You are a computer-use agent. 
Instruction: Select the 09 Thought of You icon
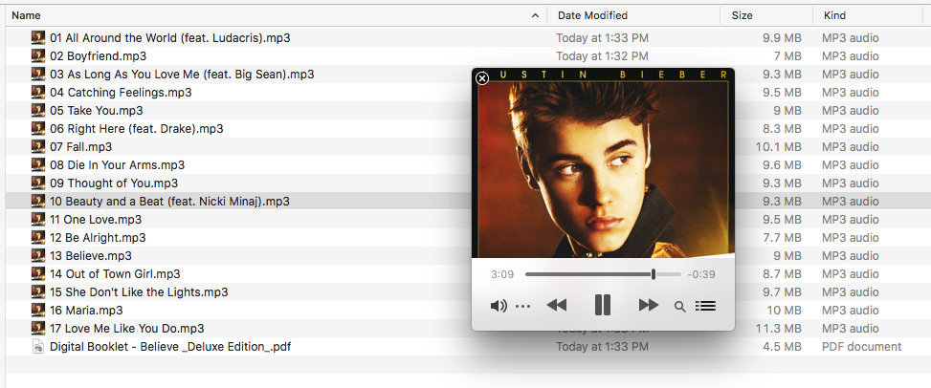coord(38,183)
